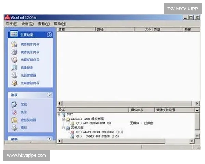Open the 光驱管理器 drive manager icon
Image resolution: width=205 pixels, height=164 pixels.
pyautogui.click(x=14, y=75)
